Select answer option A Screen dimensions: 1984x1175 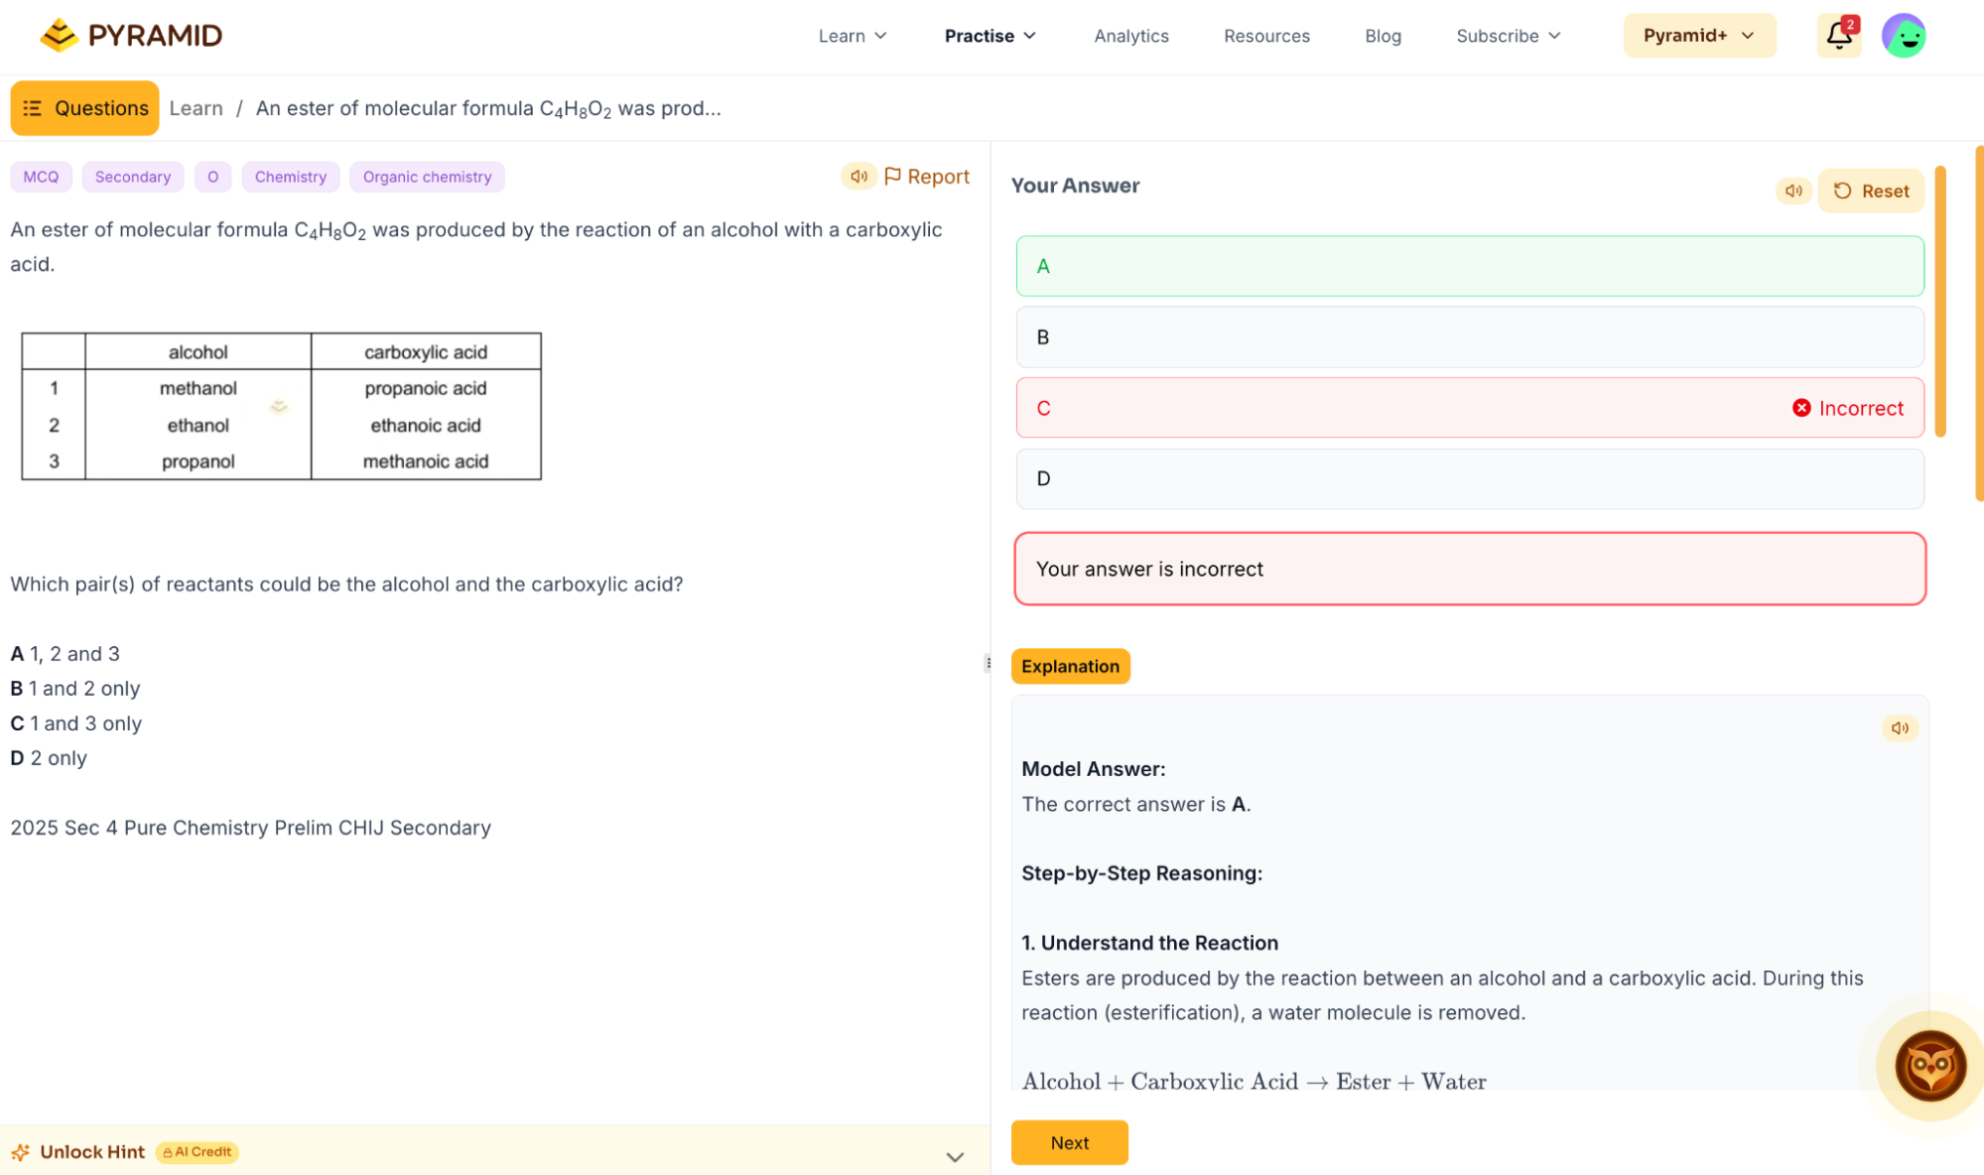pos(1469,266)
